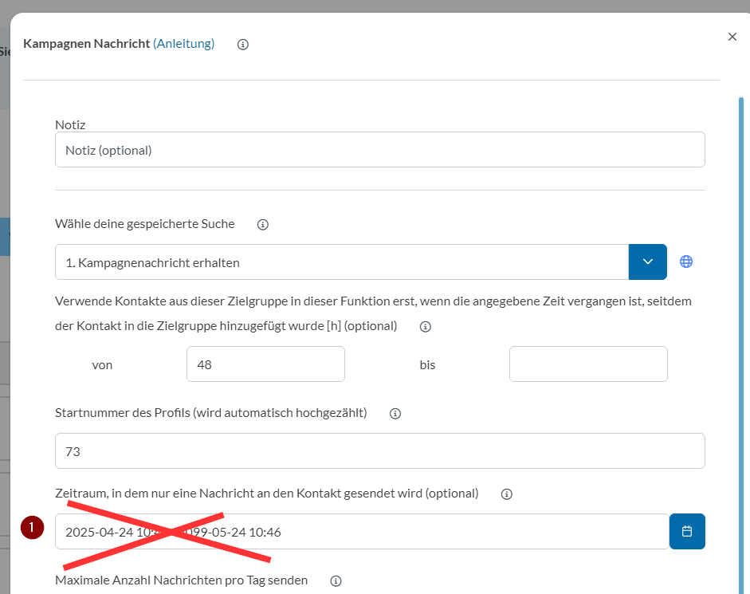The width and height of the screenshot is (750, 594).
Task: Open the Anleitung link
Action: pos(183,44)
